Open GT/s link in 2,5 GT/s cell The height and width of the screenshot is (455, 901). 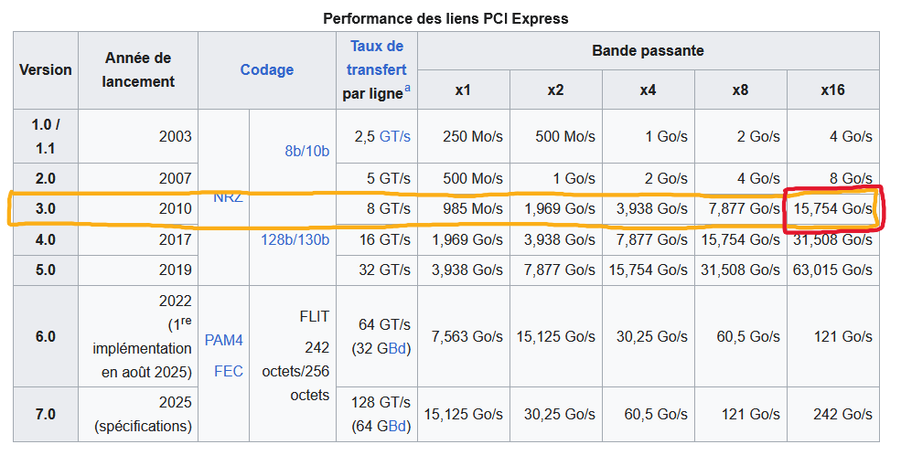396,136
